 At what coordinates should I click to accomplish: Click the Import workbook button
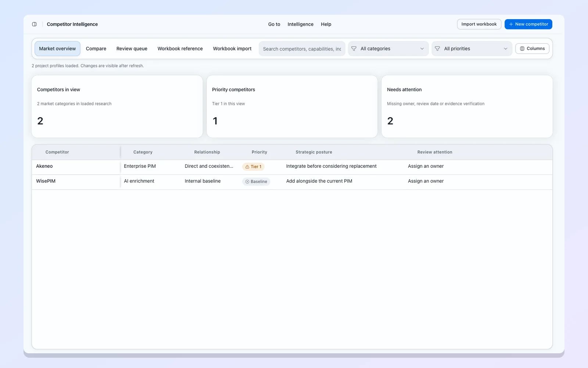coord(479,24)
